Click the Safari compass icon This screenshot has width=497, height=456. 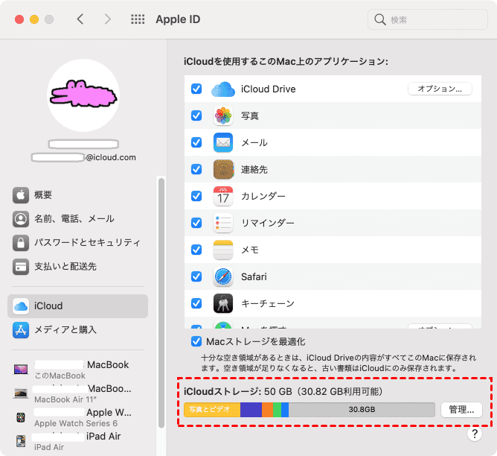point(223,276)
